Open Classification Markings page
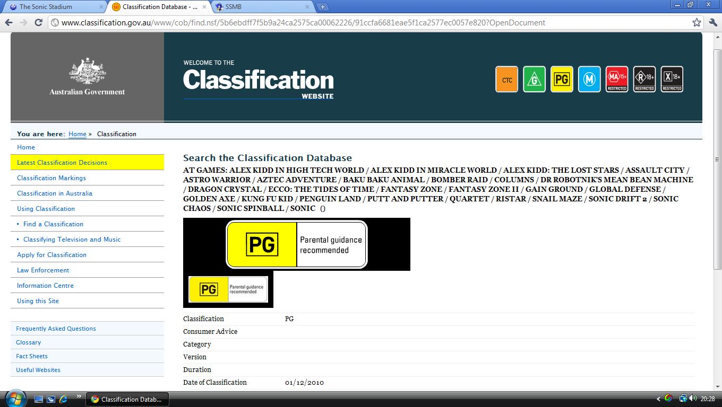 coord(51,178)
